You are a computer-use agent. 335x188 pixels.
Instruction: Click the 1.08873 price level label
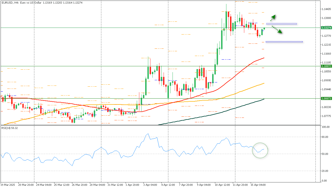click(326, 99)
